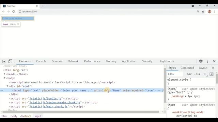Viewport: 218px width, 122px height.
Task: Open Chrome's three-dot menu
Action: coord(215,12)
